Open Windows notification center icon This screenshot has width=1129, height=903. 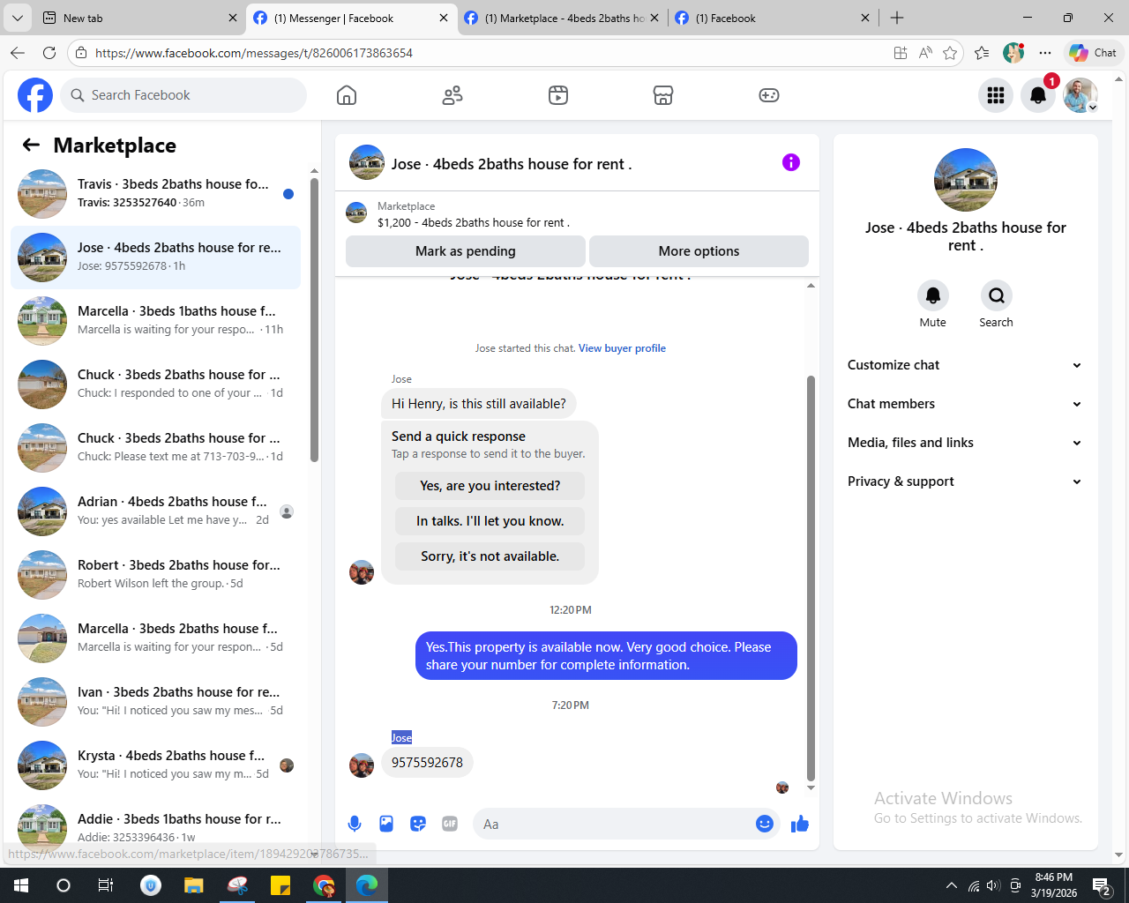click(x=1101, y=885)
